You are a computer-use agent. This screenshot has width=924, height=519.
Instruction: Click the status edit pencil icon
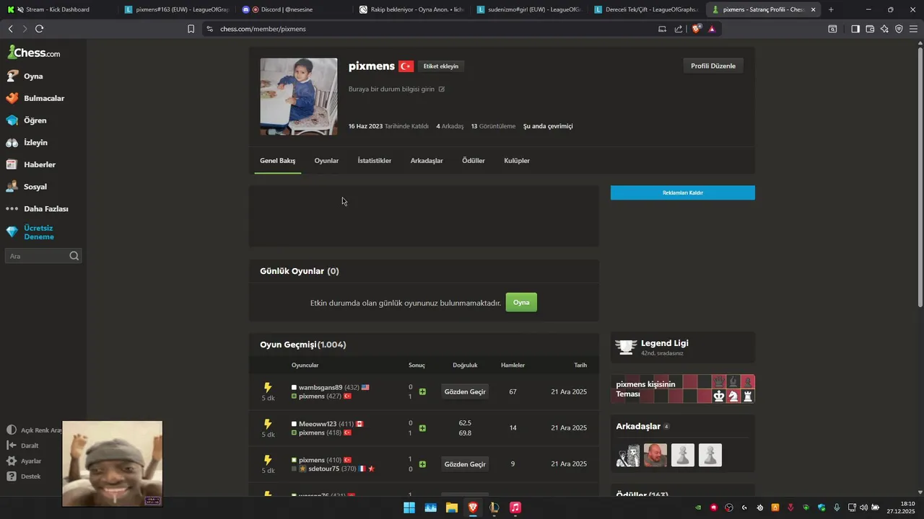click(x=442, y=89)
